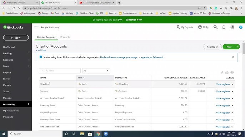Open the user profile avatar
The image size is (245, 137).
tap(241, 27)
